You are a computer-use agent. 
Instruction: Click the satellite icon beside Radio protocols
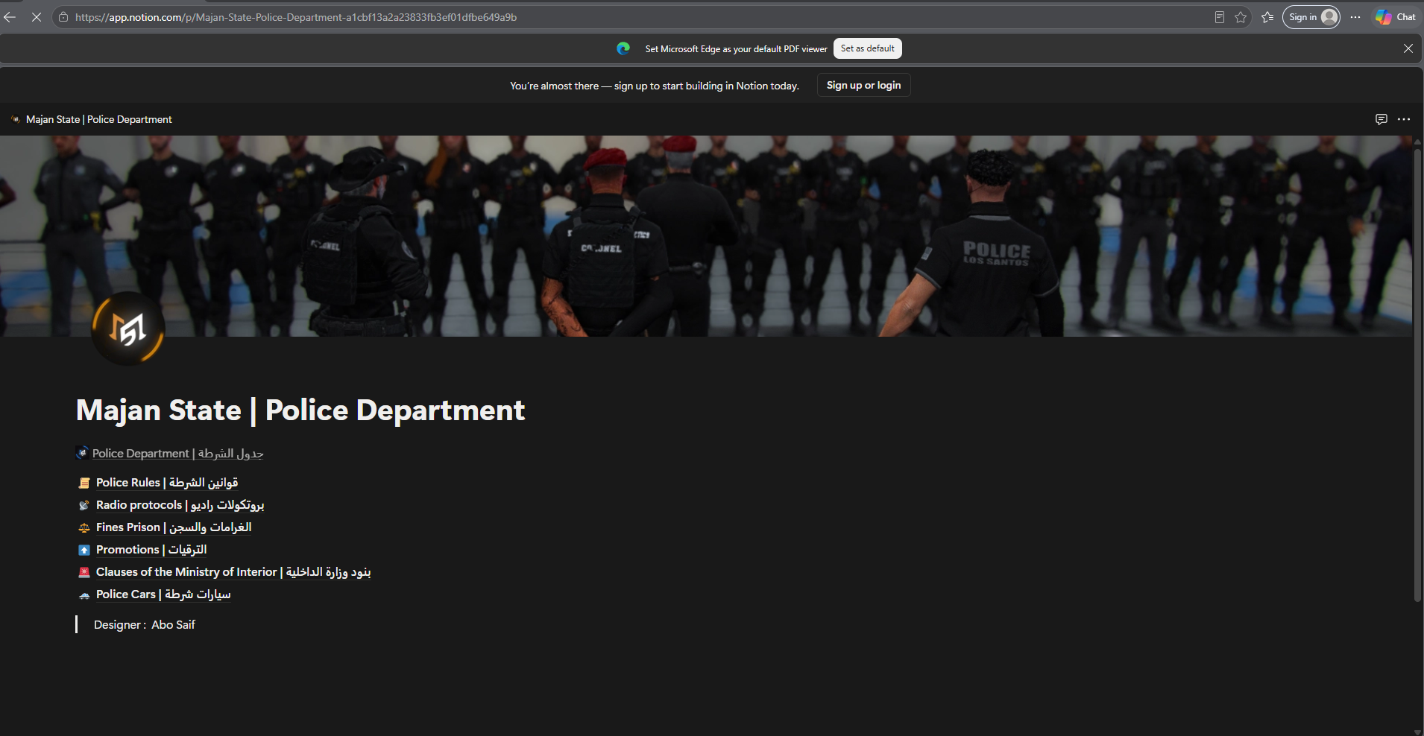84,506
